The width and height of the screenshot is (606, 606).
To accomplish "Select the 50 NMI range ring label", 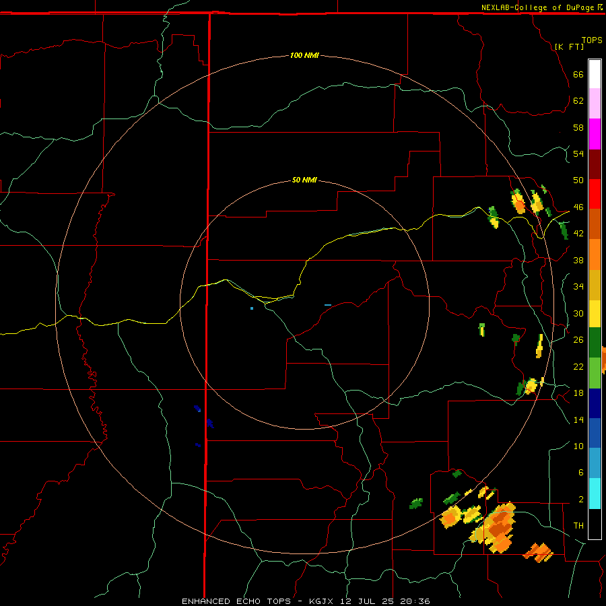I will coord(304,180).
